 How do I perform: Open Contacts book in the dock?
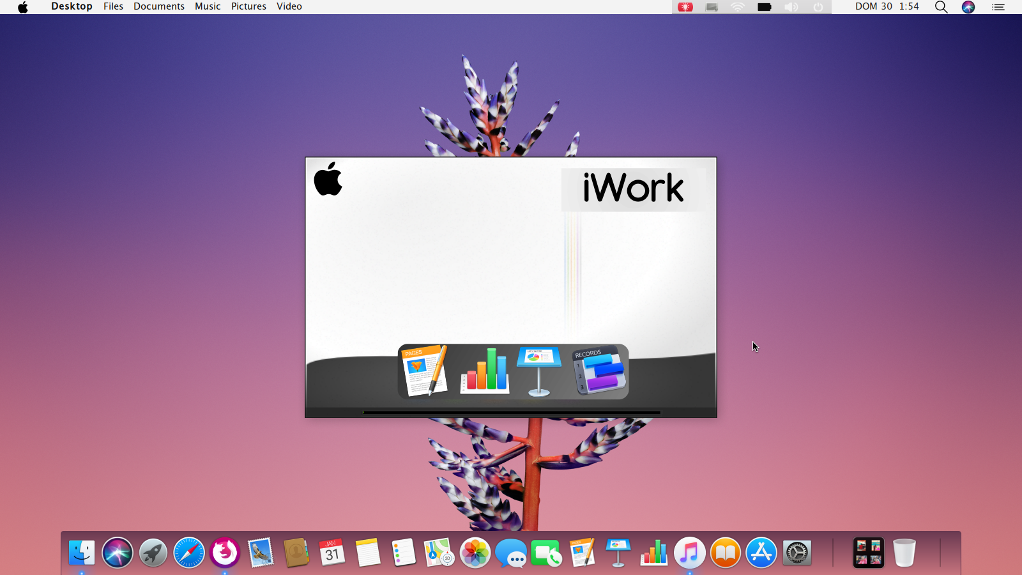(296, 553)
